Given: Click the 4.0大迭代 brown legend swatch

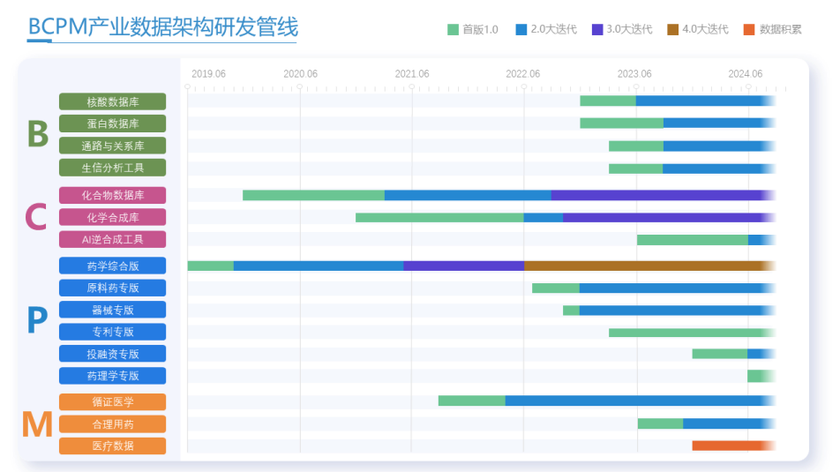Looking at the screenshot, I should (x=673, y=29).
